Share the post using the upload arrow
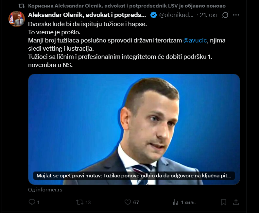The image size is (259, 213). pos(236,202)
